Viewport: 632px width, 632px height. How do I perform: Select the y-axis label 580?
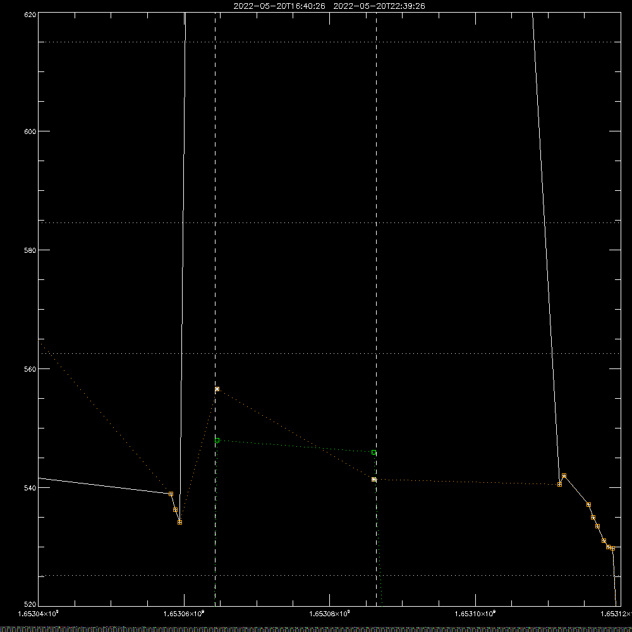coord(30,250)
